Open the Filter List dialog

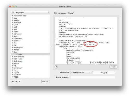45,82
